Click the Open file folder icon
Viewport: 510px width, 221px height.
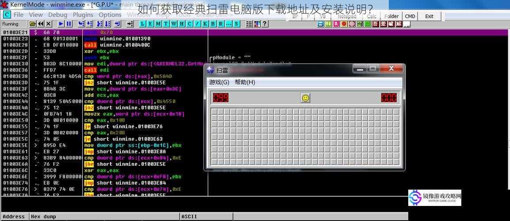coord(33,24)
